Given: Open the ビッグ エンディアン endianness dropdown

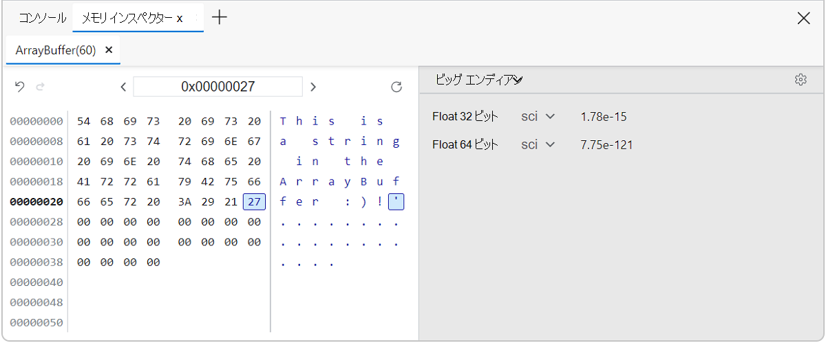Looking at the screenshot, I should [x=479, y=80].
